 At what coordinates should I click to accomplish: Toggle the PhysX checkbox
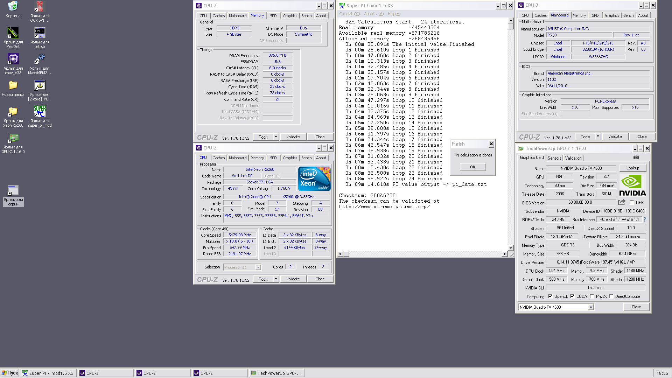click(x=591, y=296)
